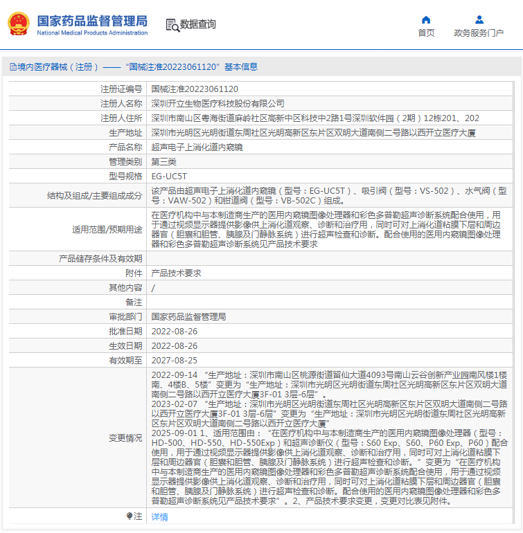Click the document icon before 境内医疗器械
The width and height of the screenshot is (523, 533).
[x=12, y=67]
